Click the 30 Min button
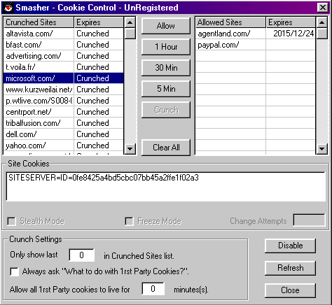 pos(166,68)
